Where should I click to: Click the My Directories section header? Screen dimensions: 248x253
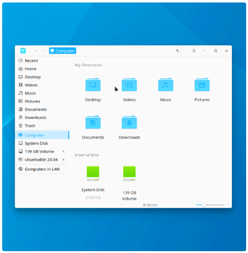coord(88,65)
